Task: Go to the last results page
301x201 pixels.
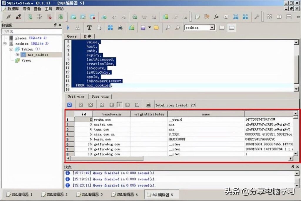Action: [x=137, y=105]
